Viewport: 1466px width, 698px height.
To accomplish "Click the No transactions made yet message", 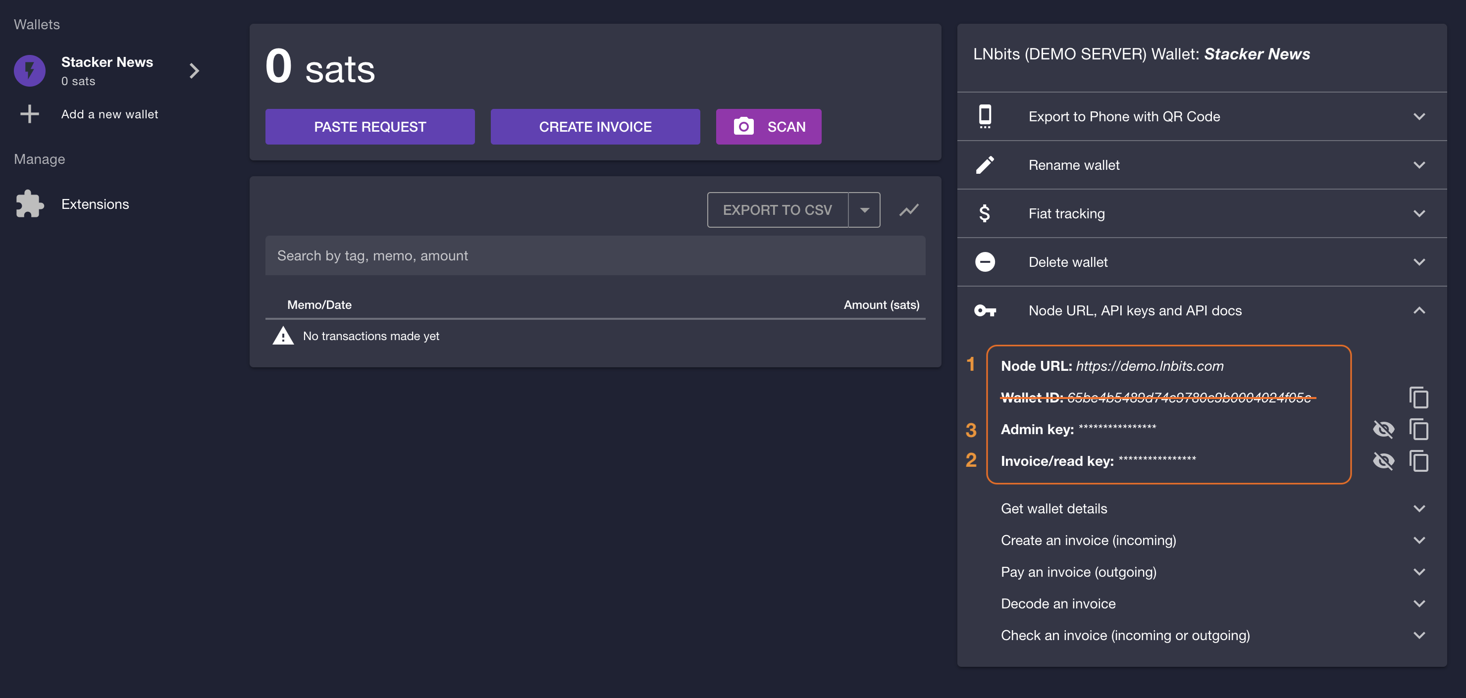I will coord(371,336).
